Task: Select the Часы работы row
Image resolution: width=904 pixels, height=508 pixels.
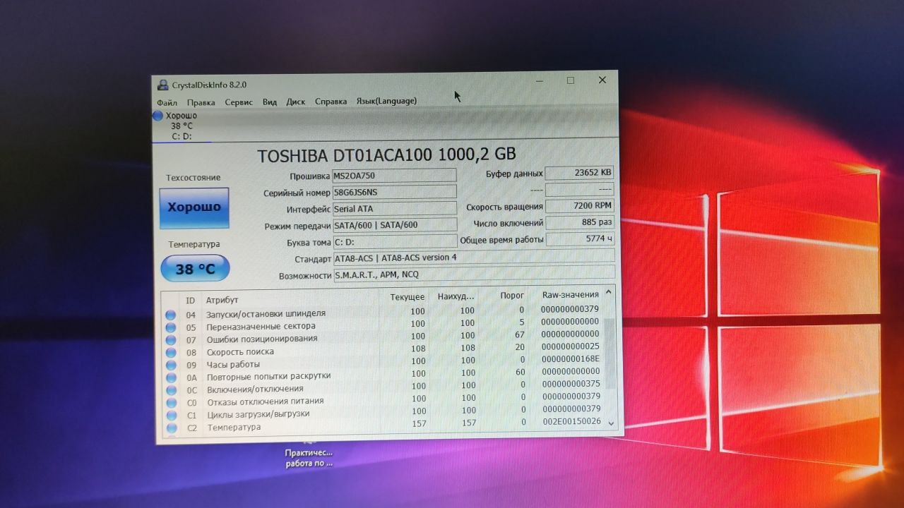Action: [x=382, y=363]
